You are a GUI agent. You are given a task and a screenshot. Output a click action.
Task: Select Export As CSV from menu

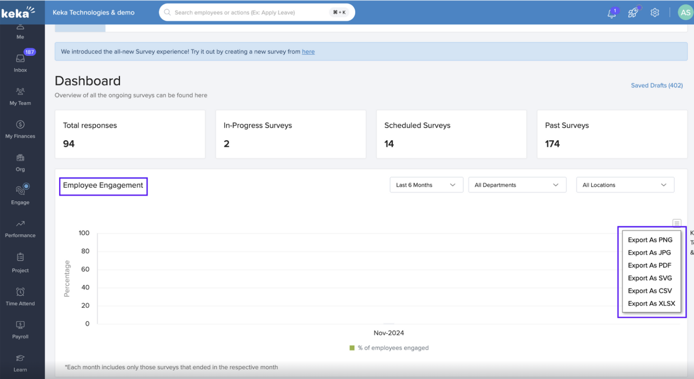[649, 291]
